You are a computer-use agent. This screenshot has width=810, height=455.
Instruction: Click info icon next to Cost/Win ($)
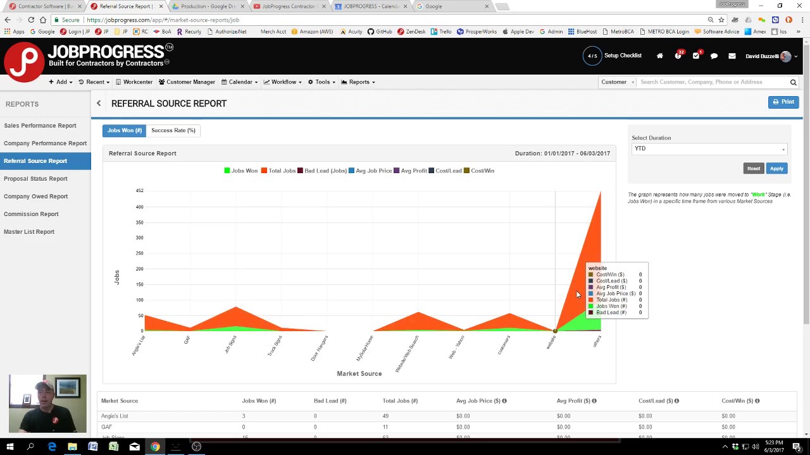point(757,401)
